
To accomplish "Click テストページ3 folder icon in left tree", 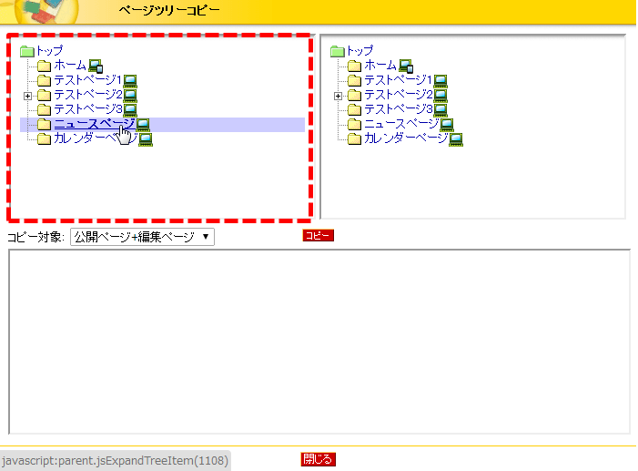I will 44,110.
